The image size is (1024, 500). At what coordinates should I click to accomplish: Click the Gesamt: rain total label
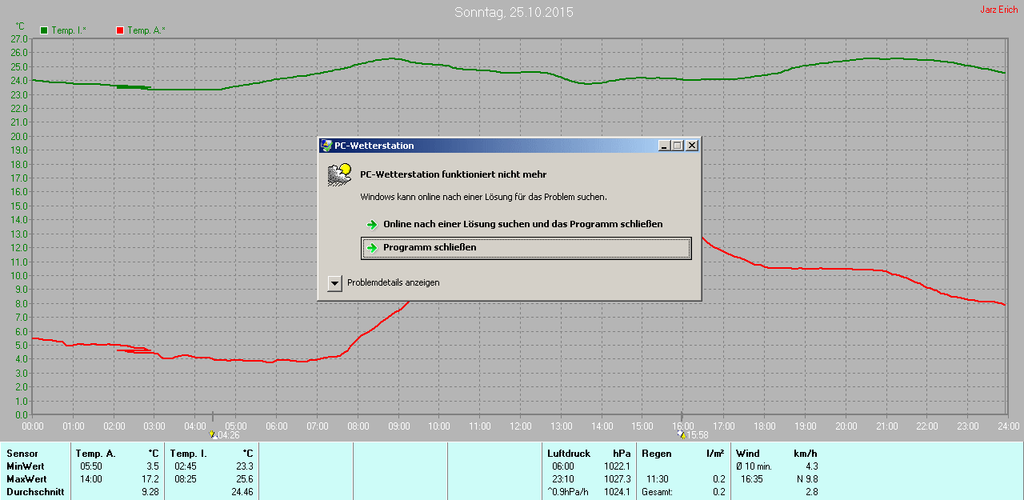point(658,492)
